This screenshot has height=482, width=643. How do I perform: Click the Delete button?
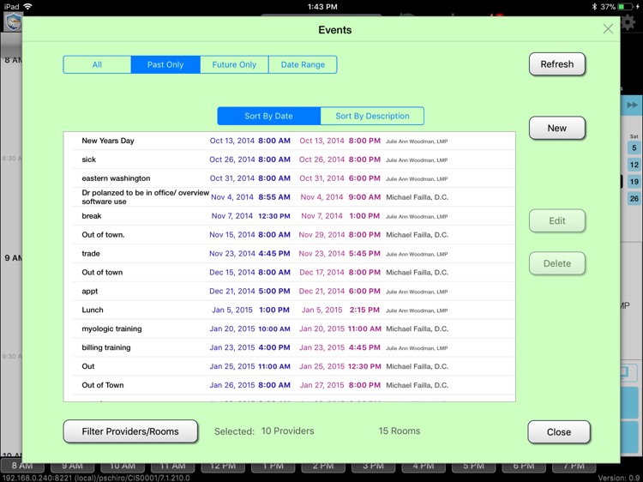[557, 264]
